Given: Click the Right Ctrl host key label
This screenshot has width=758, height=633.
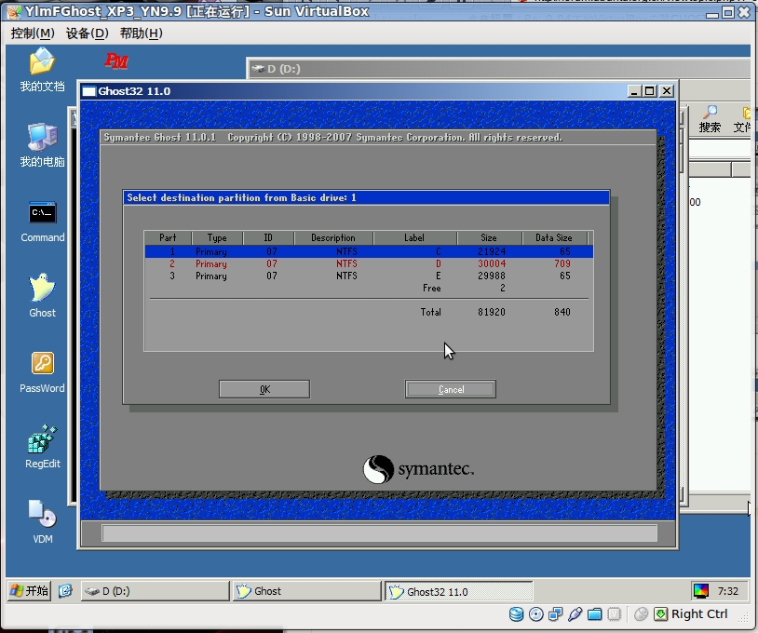Looking at the screenshot, I should pos(699,614).
